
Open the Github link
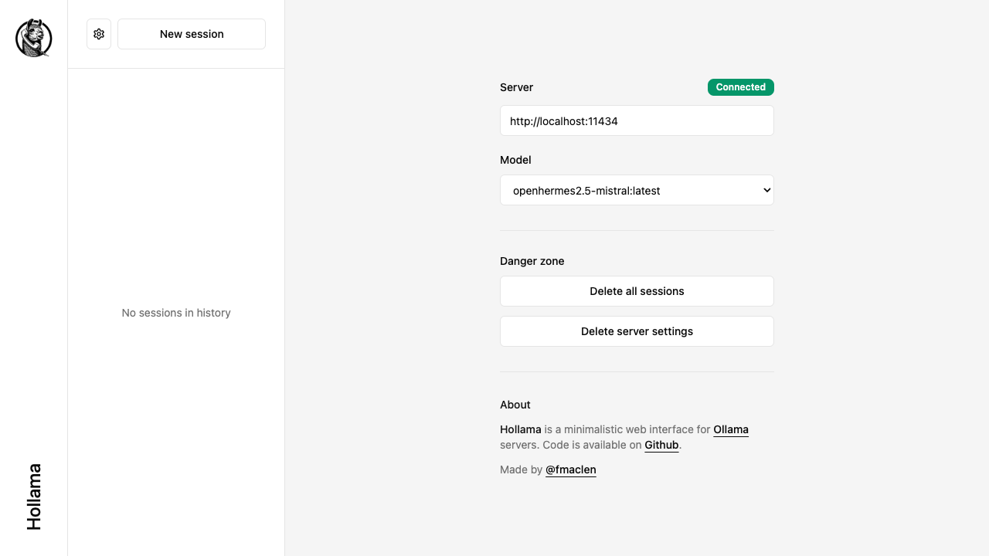click(x=661, y=445)
